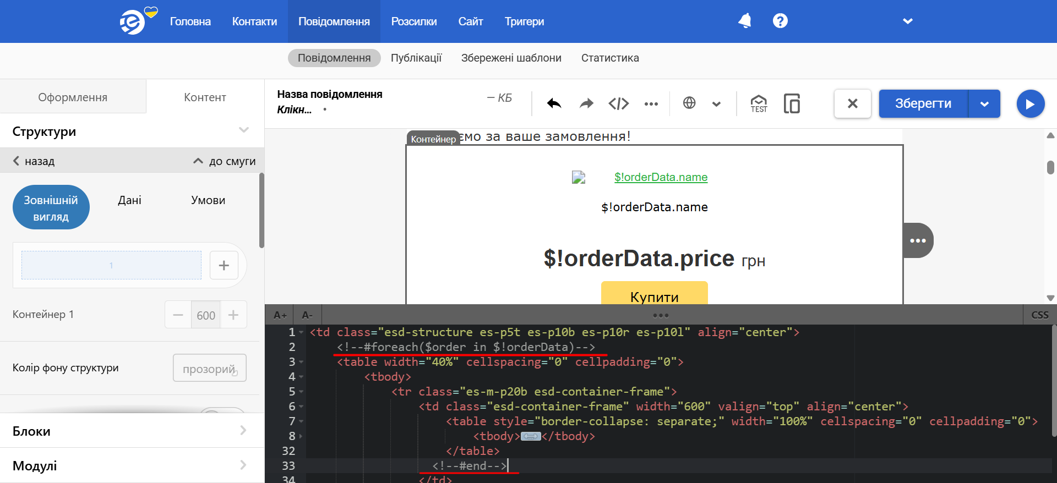Open Збережені шаблони tab
1057x483 pixels.
[511, 58]
